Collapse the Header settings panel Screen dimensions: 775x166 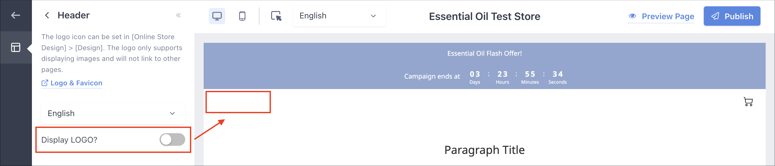tap(178, 15)
